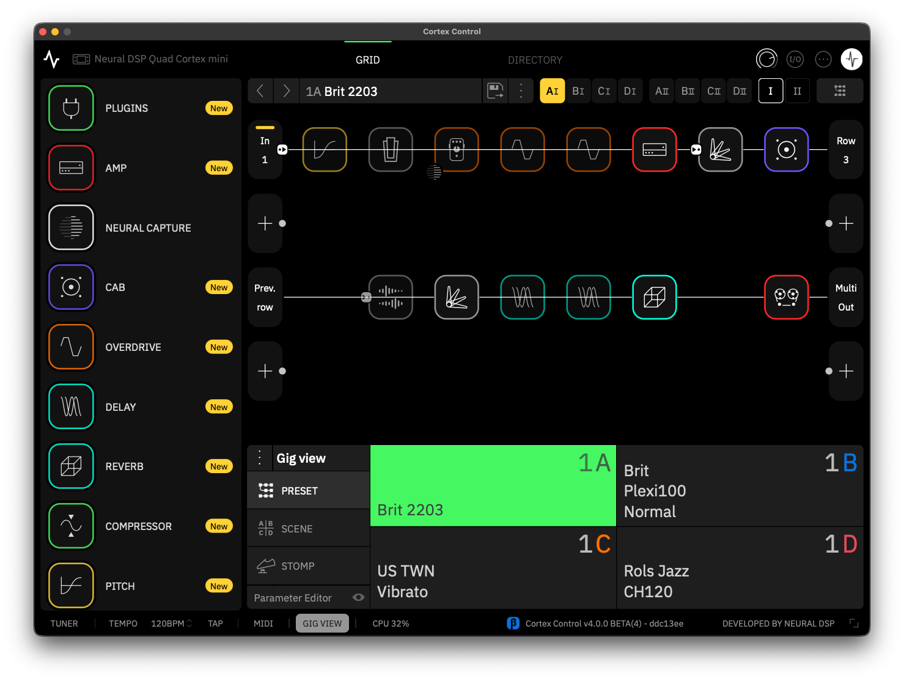
Task: Open the Gig view options menu
Action: point(260,458)
